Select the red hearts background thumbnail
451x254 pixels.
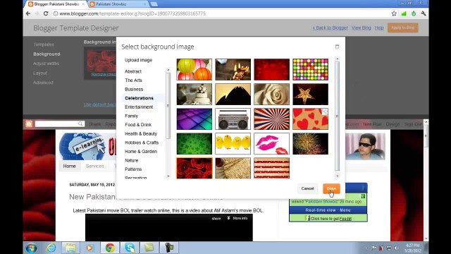(310, 119)
